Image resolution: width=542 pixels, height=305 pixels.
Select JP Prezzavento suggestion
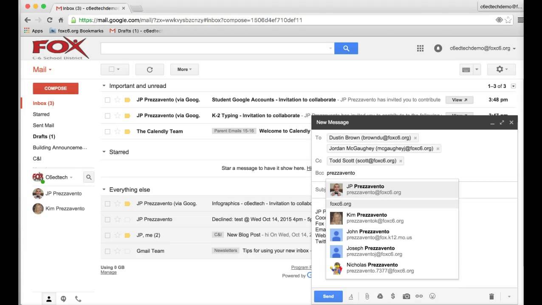[392, 189]
